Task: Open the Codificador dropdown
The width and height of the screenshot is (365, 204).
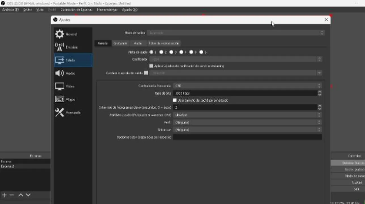Action: coord(235,59)
